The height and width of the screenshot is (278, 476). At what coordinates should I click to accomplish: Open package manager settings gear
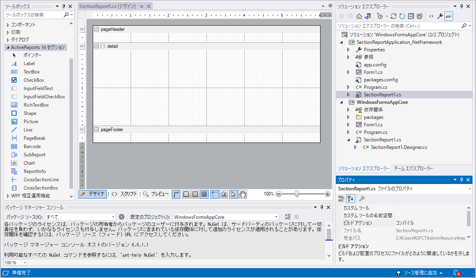tap(122, 217)
